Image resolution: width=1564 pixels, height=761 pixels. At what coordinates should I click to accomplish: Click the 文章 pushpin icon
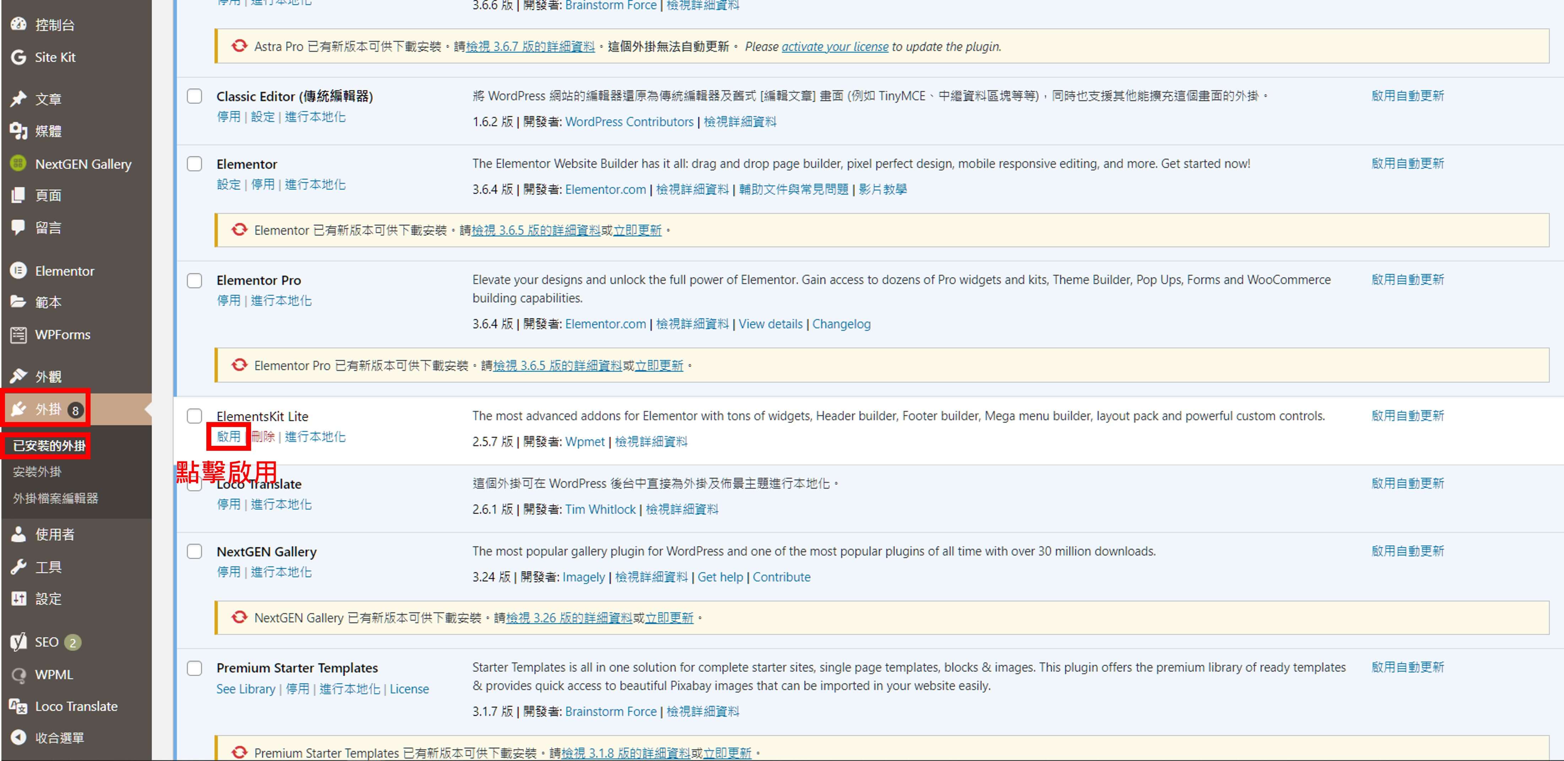(18, 98)
